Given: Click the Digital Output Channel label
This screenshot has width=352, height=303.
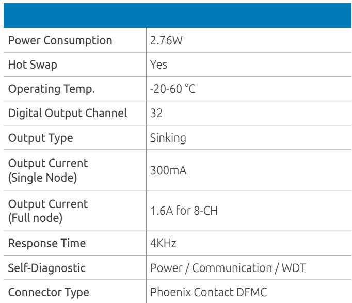Looking at the screenshot, I should pyautogui.click(x=68, y=113).
